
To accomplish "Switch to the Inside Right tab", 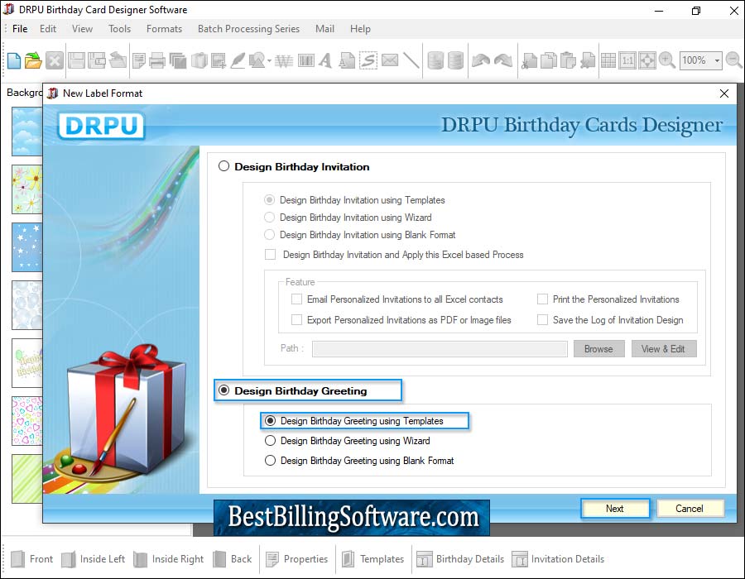I will click(168, 559).
